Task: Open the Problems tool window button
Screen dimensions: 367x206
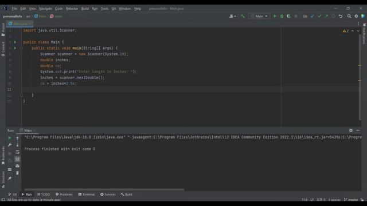Action: point(64,195)
